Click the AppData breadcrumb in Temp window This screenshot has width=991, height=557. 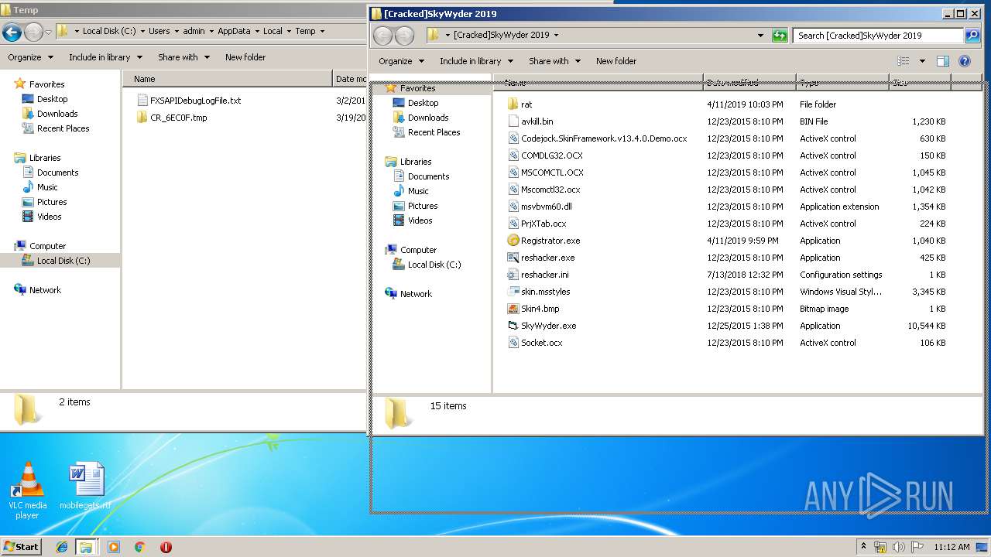235,32
